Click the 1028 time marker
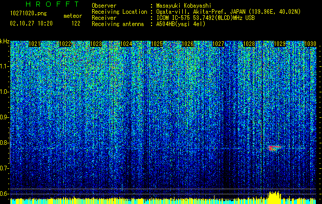This screenshot has height=204, width=322. point(249,44)
